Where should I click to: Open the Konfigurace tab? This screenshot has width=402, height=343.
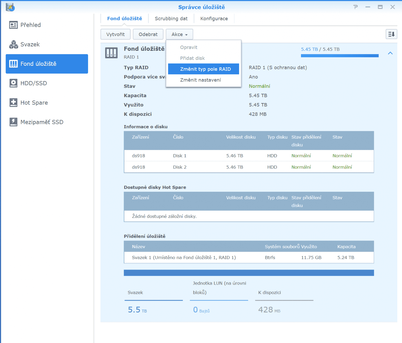click(214, 19)
